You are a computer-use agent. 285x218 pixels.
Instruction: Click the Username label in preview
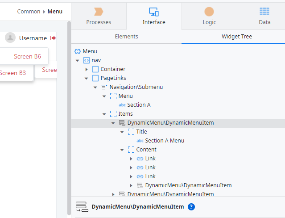33,38
